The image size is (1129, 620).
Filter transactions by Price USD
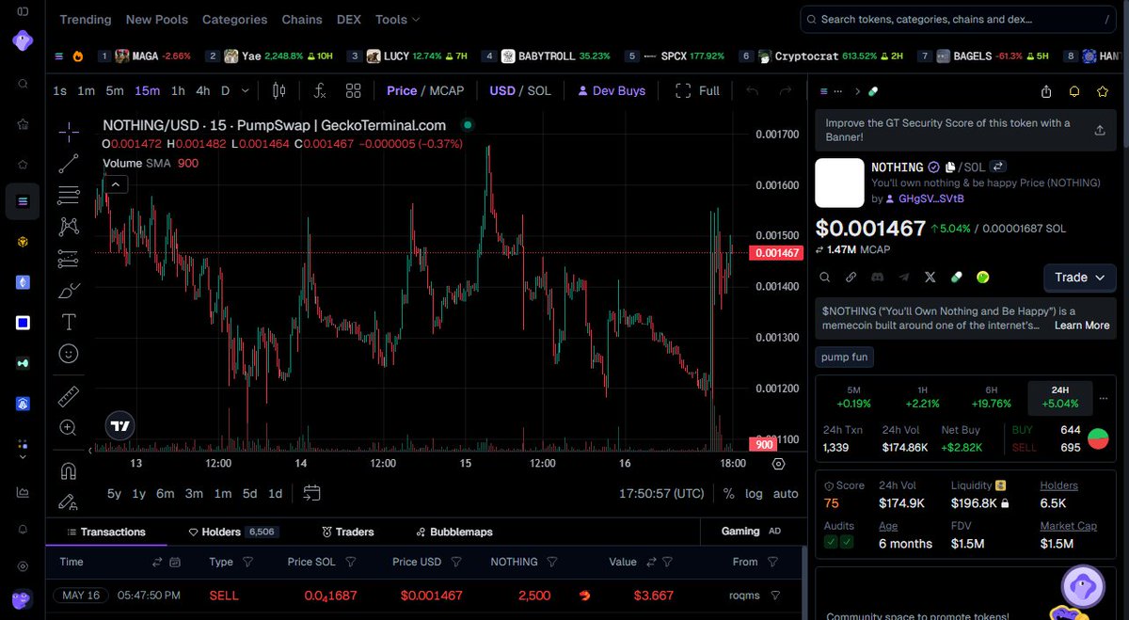click(456, 562)
